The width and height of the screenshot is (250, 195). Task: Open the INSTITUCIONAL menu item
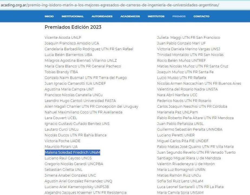click(x=73, y=16)
